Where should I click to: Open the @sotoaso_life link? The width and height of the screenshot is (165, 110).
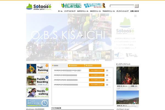point(35,109)
